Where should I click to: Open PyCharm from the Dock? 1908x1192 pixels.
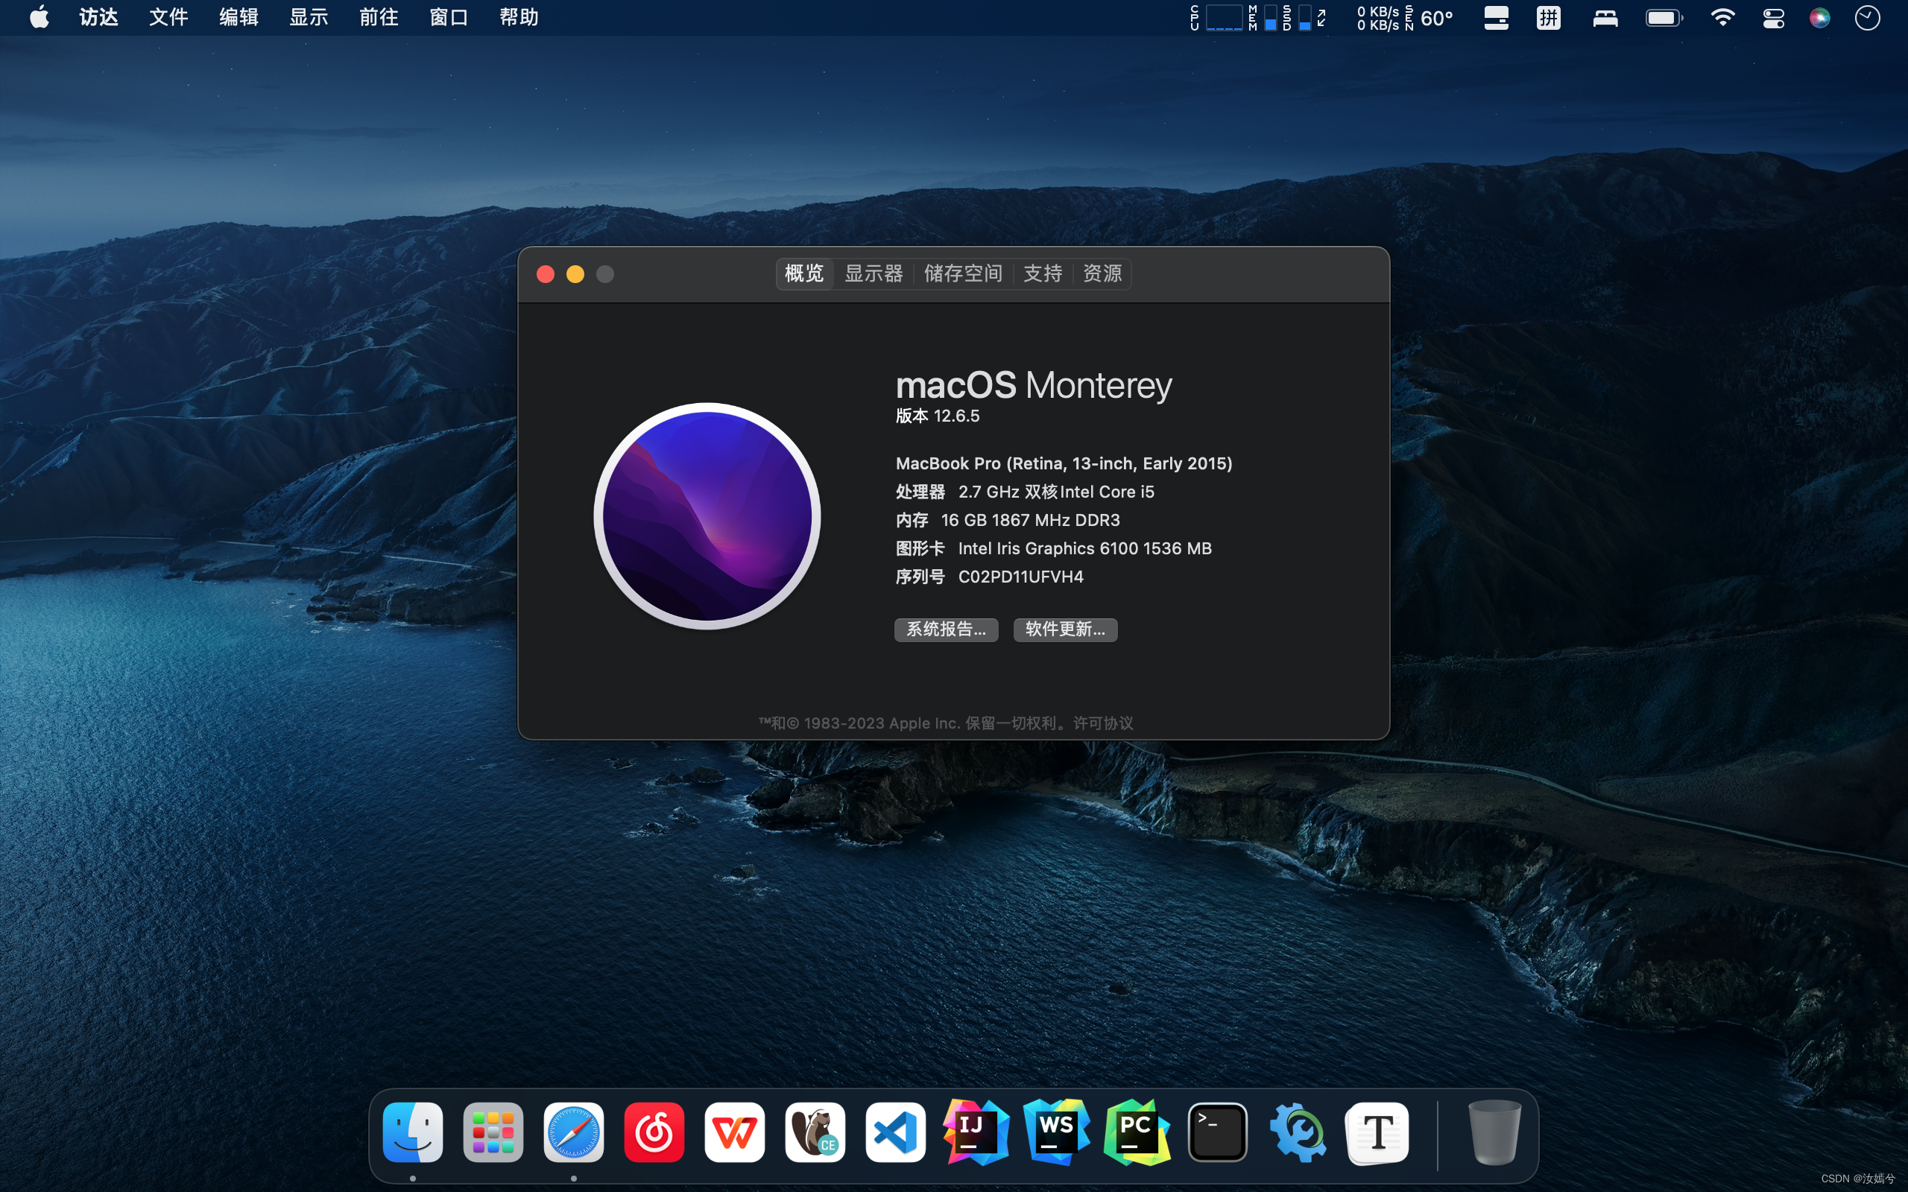(1137, 1132)
